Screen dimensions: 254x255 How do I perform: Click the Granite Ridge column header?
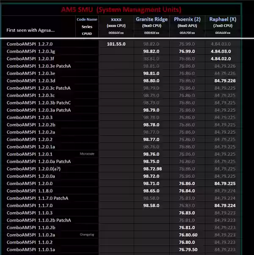pos(151,19)
